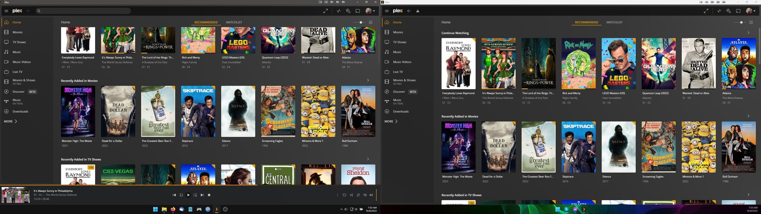This screenshot has width=761, height=214.
Task: Click the search field in left Plex window
Action: pyautogui.click(x=83, y=11)
